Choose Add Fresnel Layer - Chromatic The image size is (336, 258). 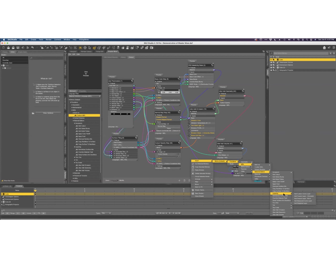(x=304, y=196)
